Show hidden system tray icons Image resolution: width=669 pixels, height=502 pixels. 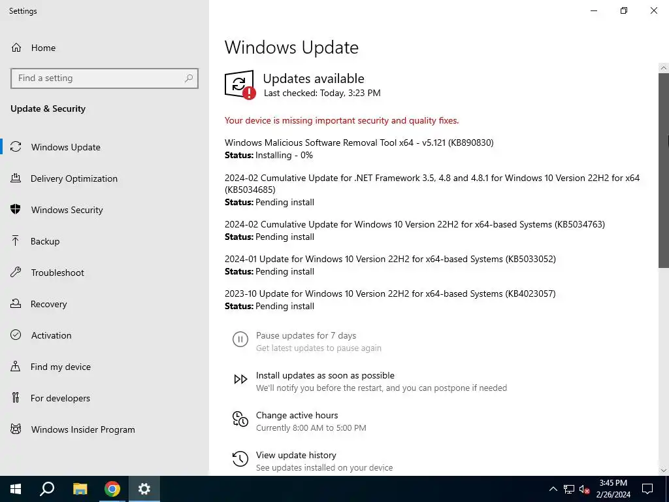553,489
